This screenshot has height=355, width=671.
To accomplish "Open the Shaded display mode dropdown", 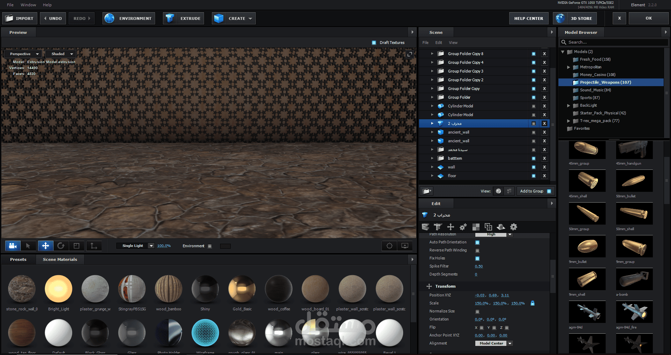I will (x=62, y=54).
